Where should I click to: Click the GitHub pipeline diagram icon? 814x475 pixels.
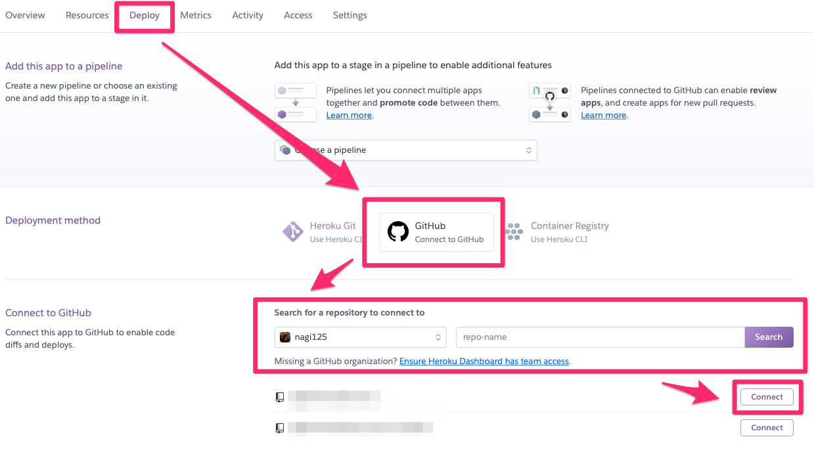[x=550, y=102]
